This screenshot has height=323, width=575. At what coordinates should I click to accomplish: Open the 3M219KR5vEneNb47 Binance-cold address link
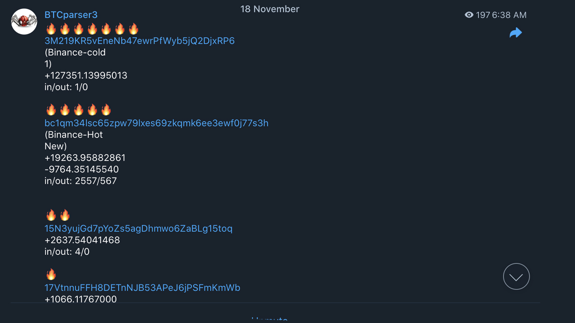[x=139, y=41]
